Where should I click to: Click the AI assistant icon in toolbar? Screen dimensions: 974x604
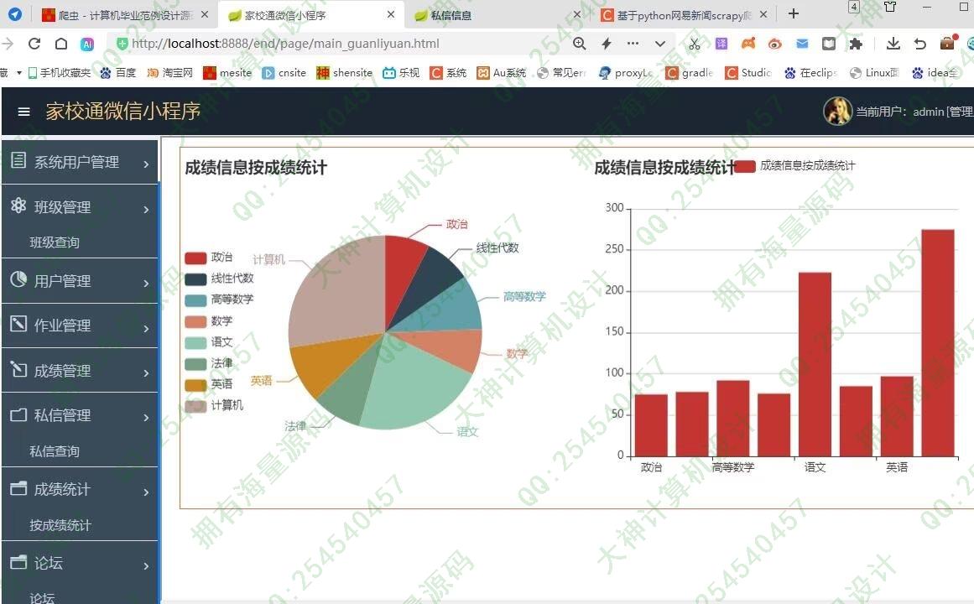87,44
